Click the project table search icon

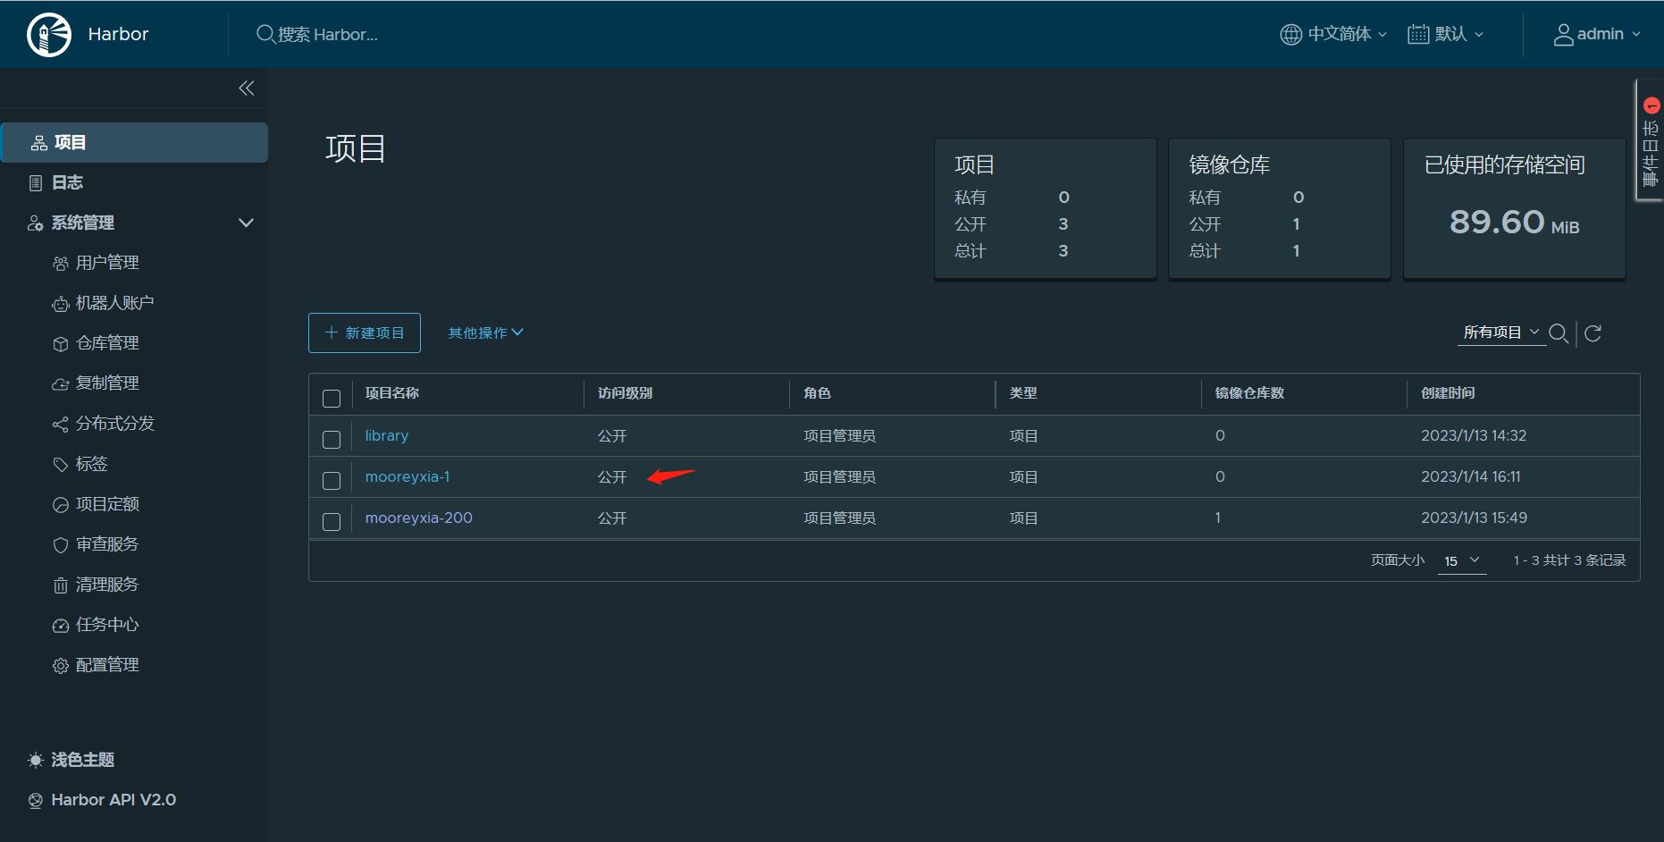(x=1559, y=333)
